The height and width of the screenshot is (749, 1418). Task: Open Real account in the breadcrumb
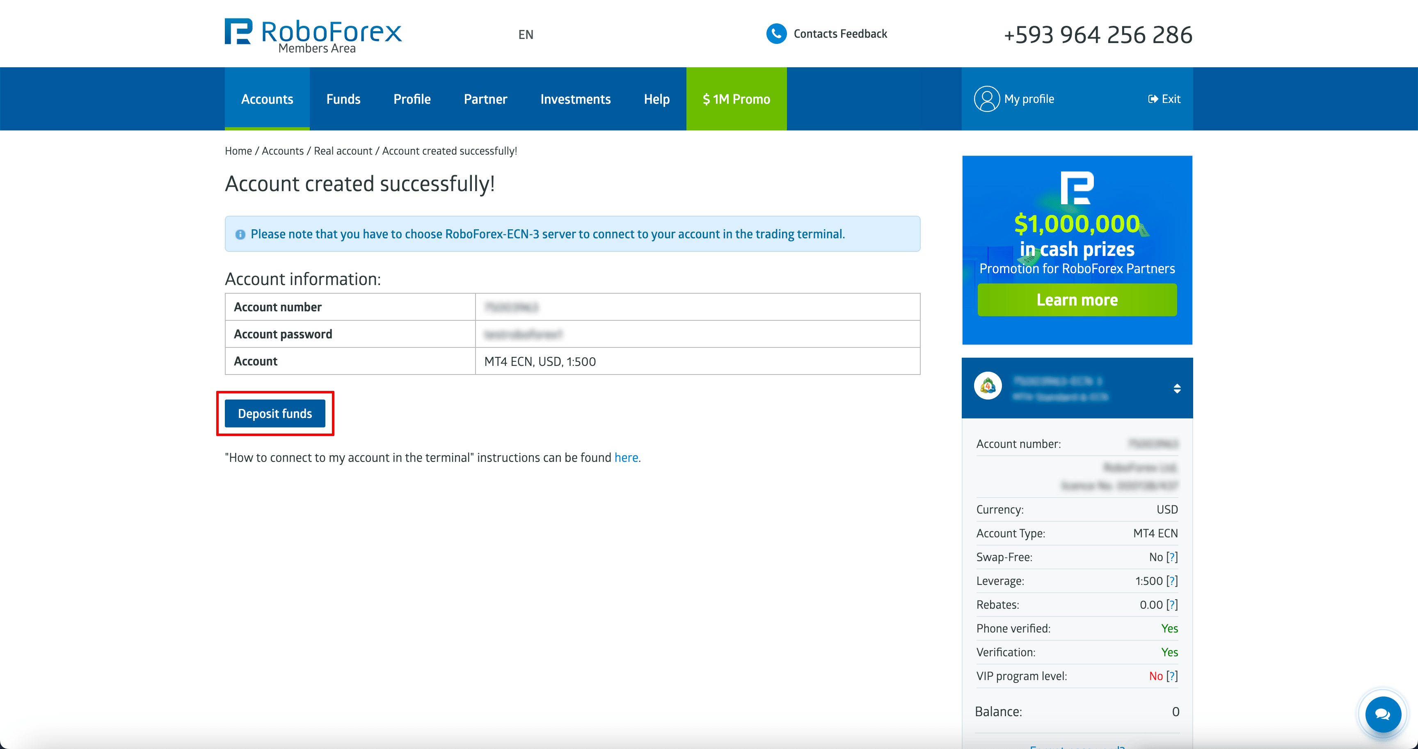(342, 151)
